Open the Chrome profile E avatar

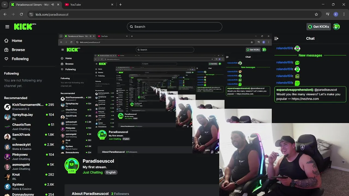pos(336,14)
